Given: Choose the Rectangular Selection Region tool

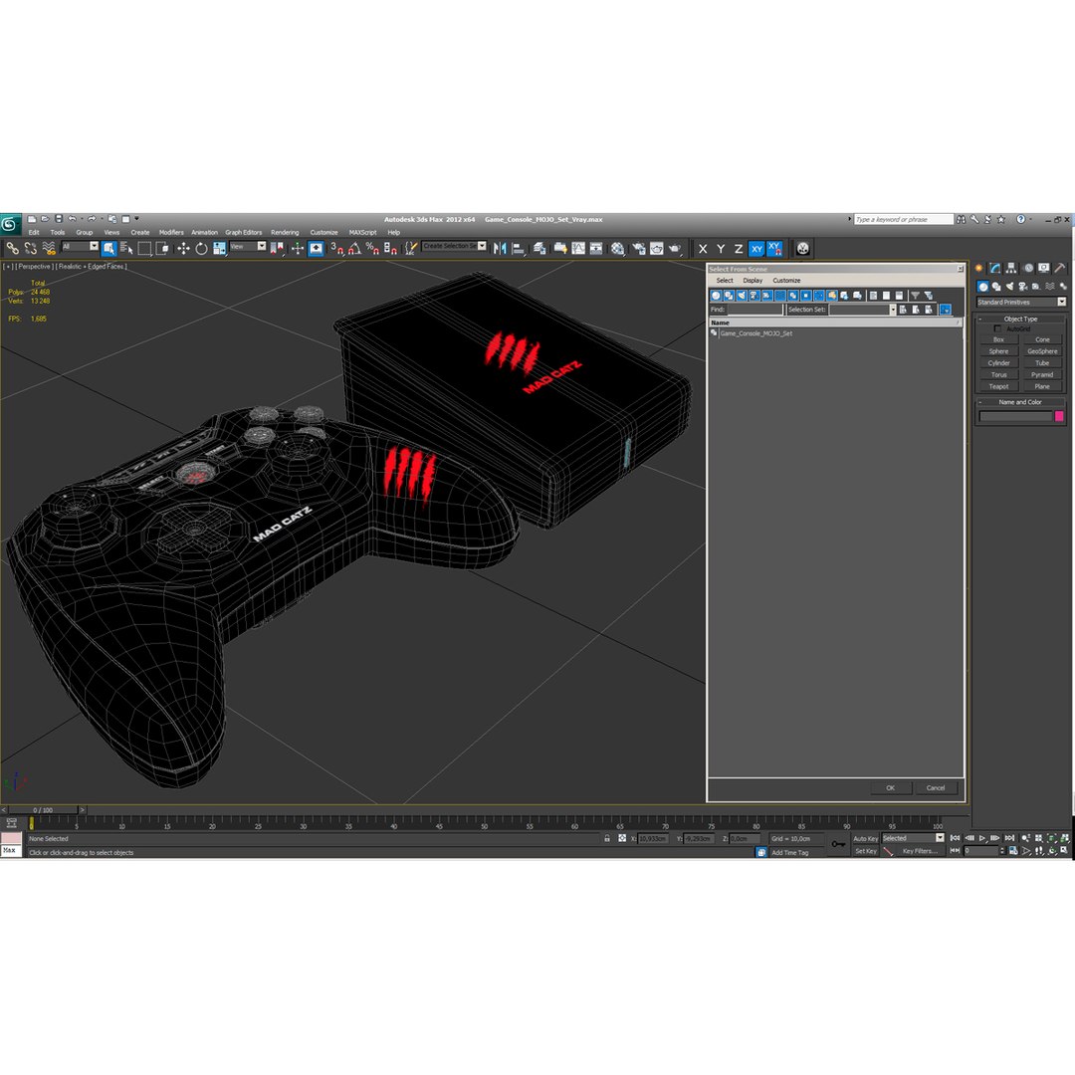Looking at the screenshot, I should click(x=144, y=248).
